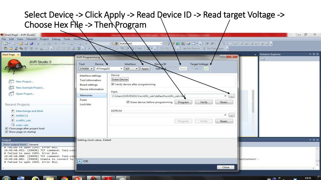
Task: Toggle Verify device after programming checkbox
Action: [x=113, y=84]
